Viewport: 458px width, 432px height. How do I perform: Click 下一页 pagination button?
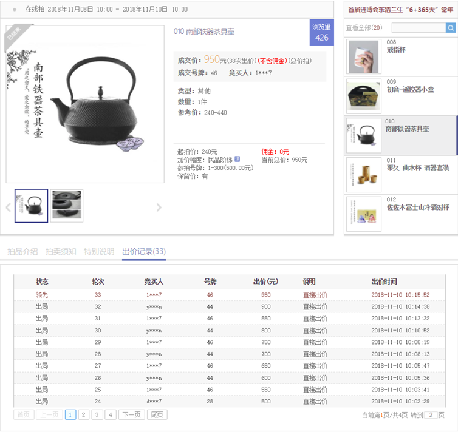131,414
